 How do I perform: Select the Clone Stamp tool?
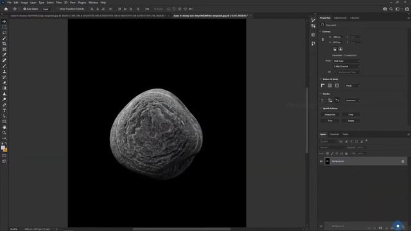tap(4, 71)
